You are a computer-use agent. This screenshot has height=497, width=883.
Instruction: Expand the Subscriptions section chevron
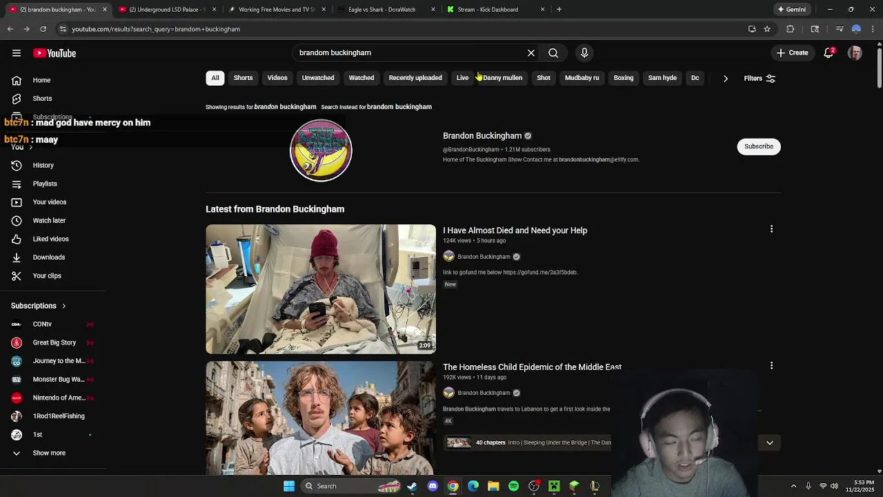(63, 306)
